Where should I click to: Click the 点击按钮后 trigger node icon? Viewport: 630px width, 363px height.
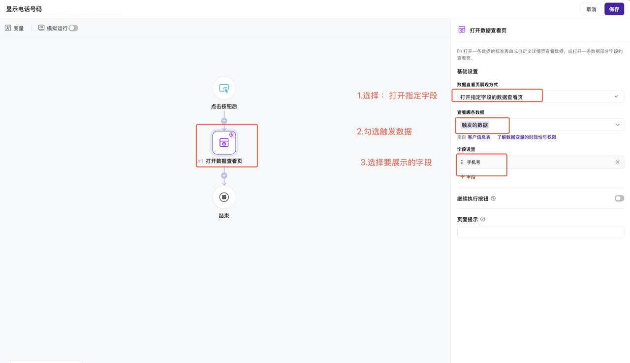tap(224, 89)
